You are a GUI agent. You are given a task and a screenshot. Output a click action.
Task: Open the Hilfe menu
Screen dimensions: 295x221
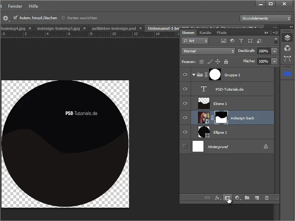(33, 6)
